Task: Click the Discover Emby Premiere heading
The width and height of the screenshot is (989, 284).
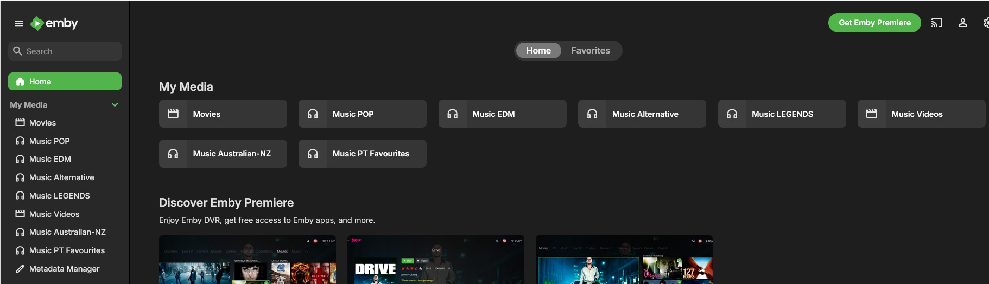Action: pyautogui.click(x=226, y=203)
